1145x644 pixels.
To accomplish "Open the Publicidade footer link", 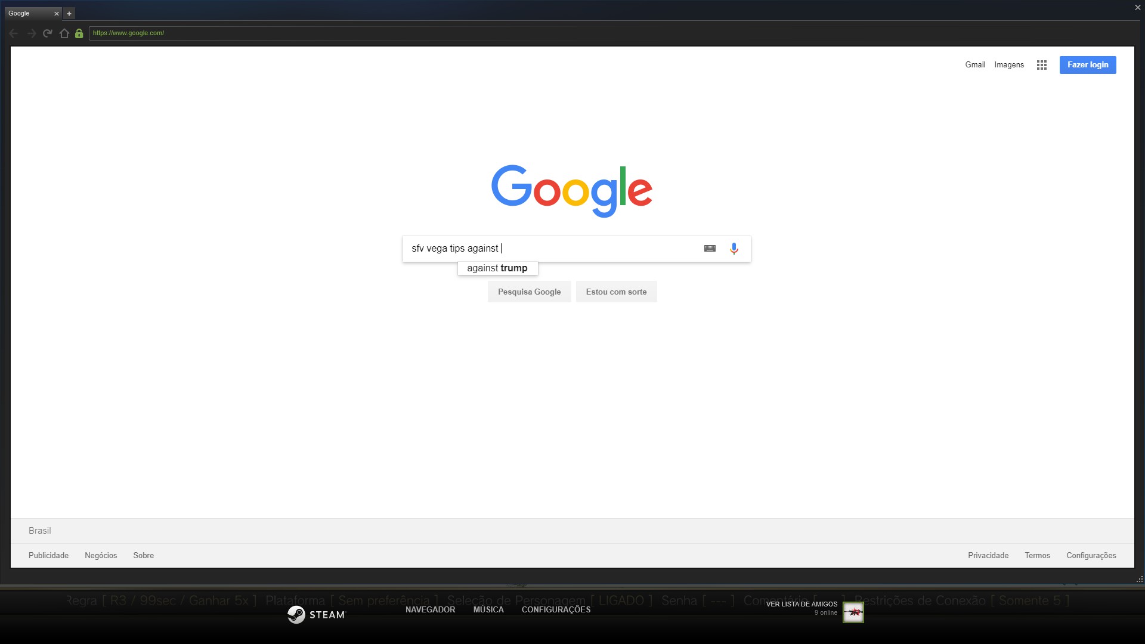I will (48, 555).
